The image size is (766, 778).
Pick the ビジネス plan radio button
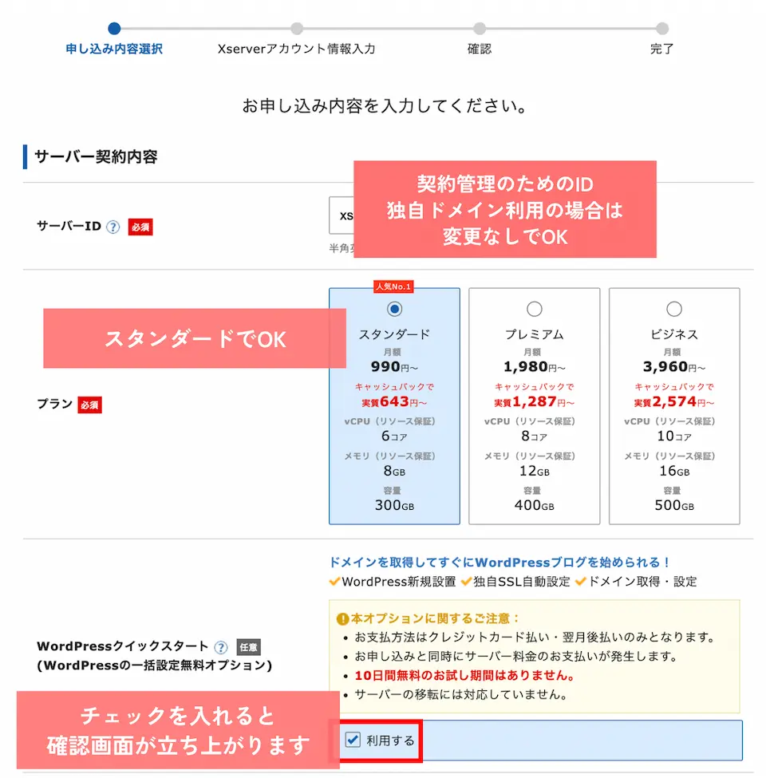pos(674,309)
